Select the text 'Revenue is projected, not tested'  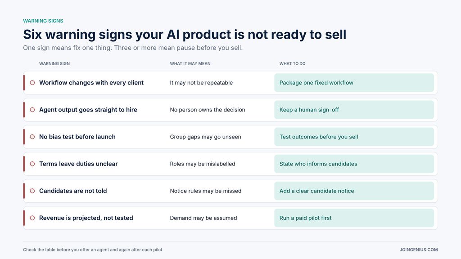pyautogui.click(x=86, y=218)
